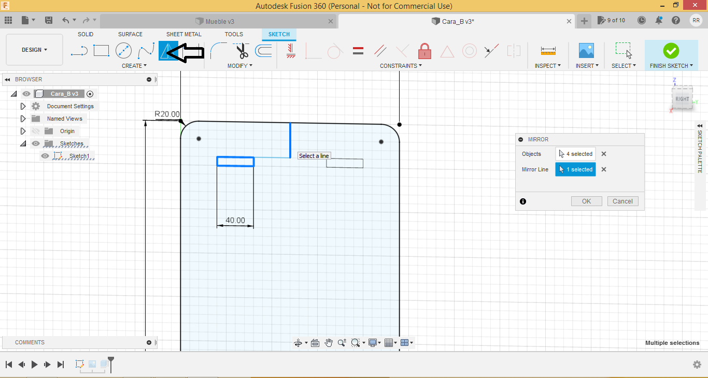Choose the Equal constraint icon

(358, 51)
